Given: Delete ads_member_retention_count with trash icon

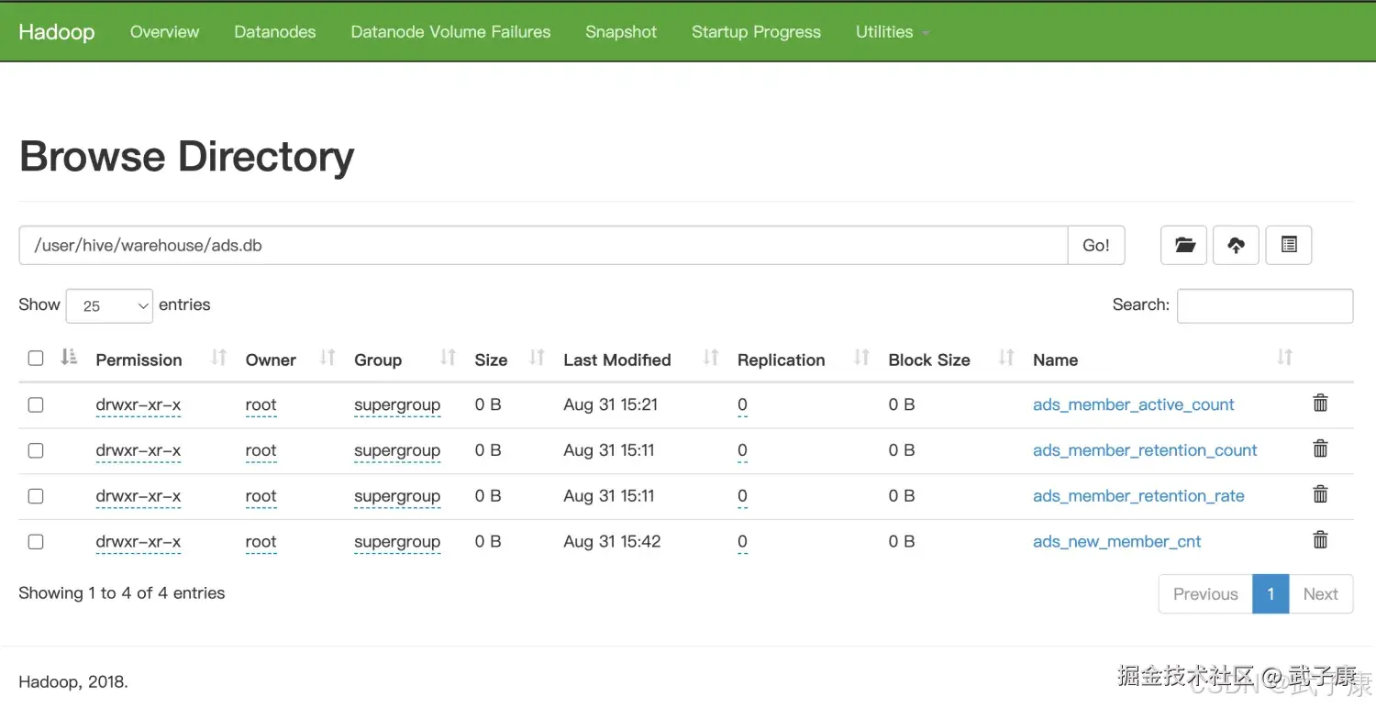Looking at the screenshot, I should point(1320,448).
